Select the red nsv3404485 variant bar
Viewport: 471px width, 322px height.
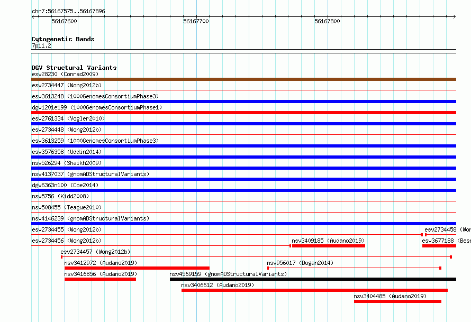click(x=398, y=301)
